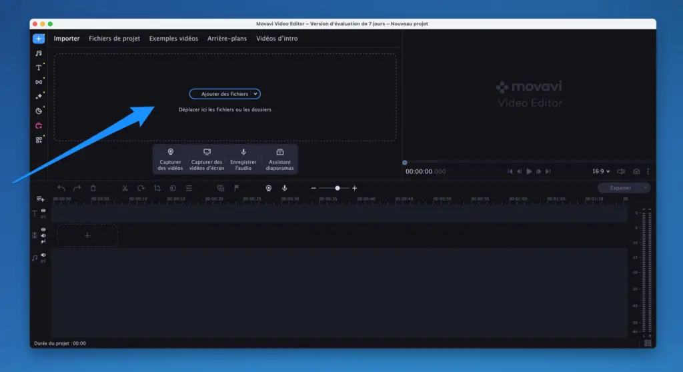Click the overlay/picture-in-picture icon in toolbar

[221, 188]
